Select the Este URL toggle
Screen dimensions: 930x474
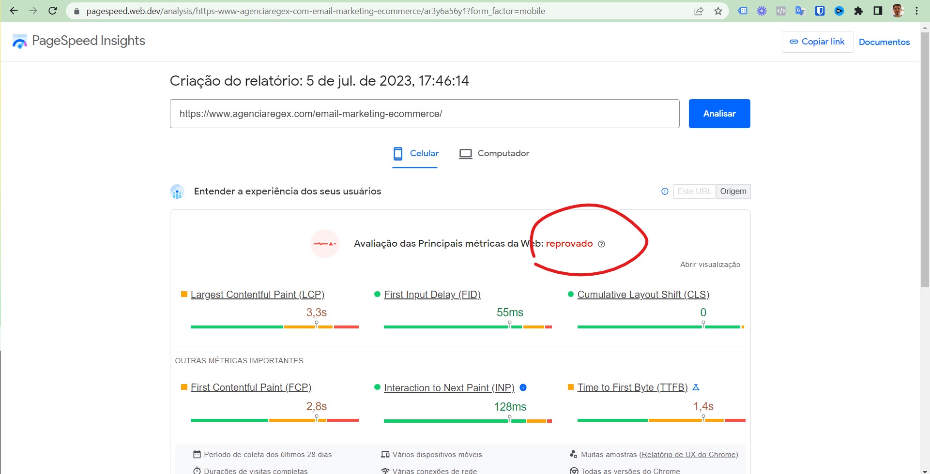coord(694,192)
